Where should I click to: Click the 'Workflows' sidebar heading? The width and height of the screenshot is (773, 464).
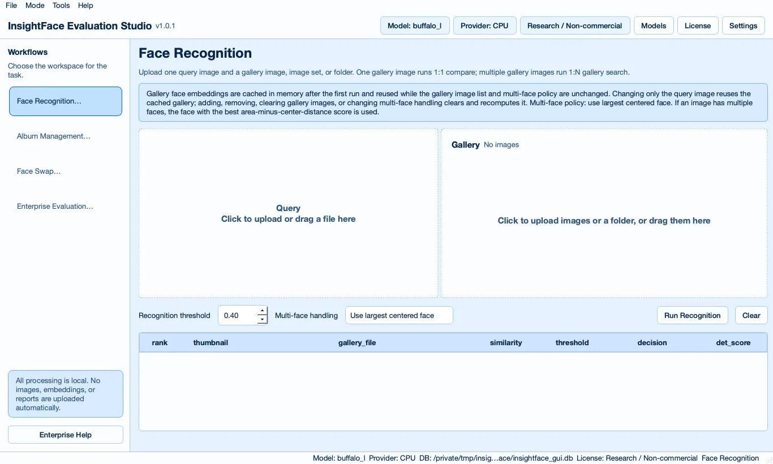(x=28, y=52)
